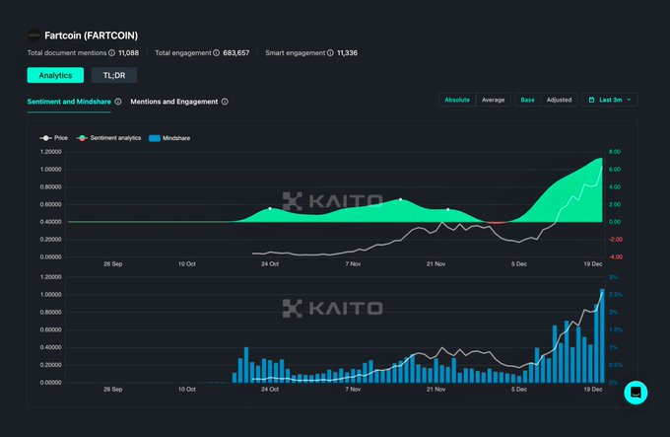Open info icon next to Mentions and Engagement

click(x=225, y=102)
